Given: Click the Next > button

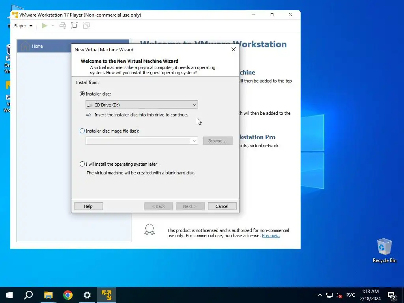Looking at the screenshot, I should tap(190, 206).
